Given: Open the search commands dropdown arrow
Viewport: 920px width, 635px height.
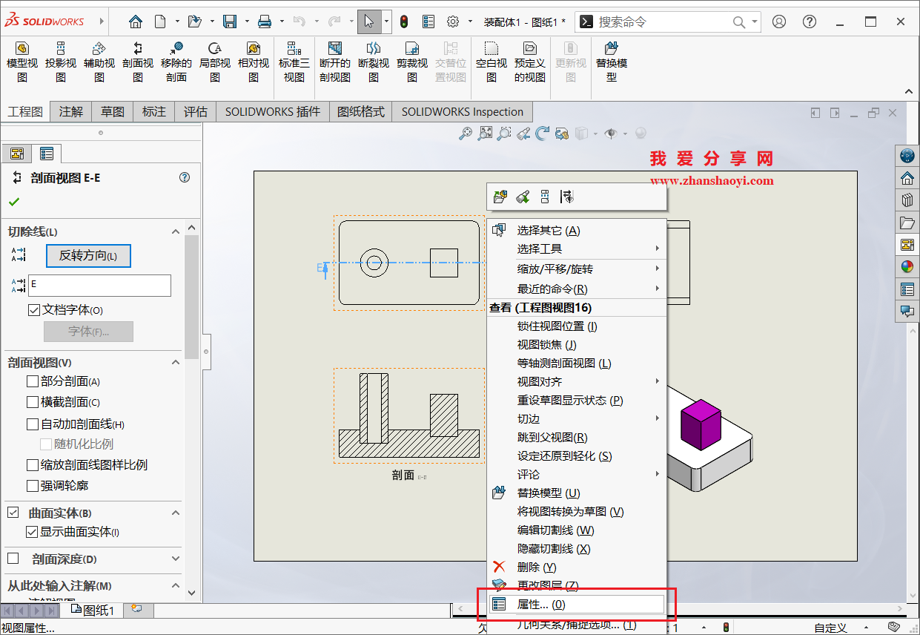Looking at the screenshot, I should tap(755, 22).
